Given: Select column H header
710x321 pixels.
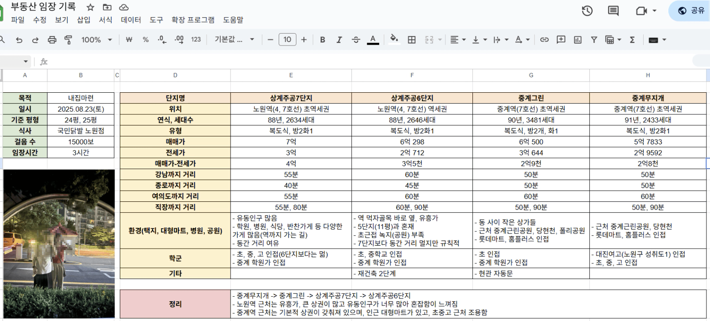Looking at the screenshot, I should [648, 76].
